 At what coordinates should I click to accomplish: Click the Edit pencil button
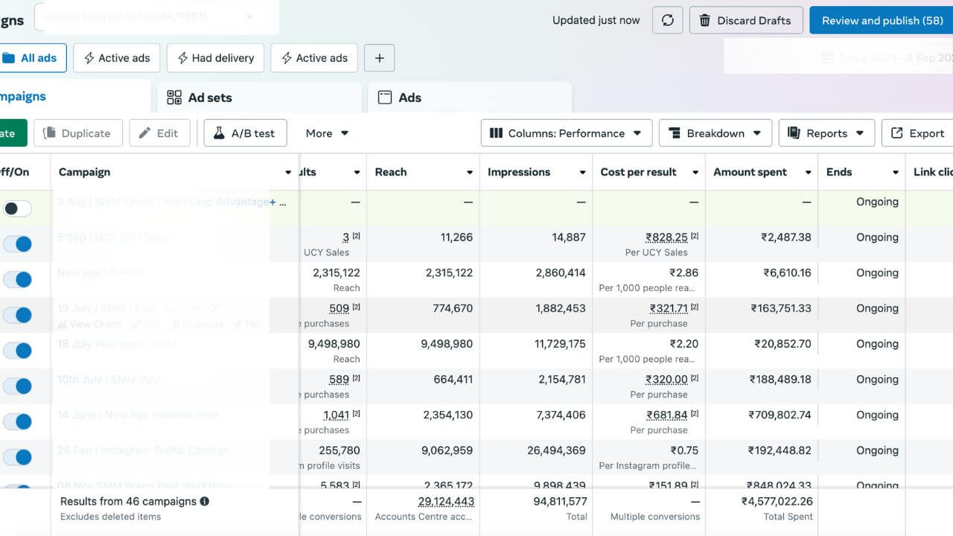159,133
